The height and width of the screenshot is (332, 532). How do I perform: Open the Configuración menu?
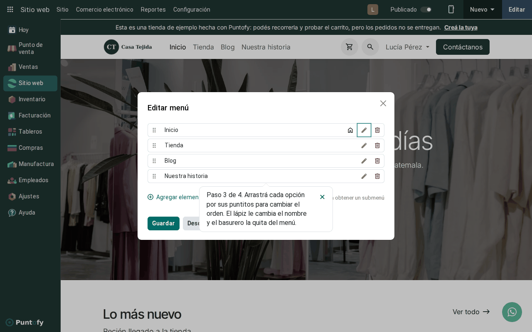pyautogui.click(x=192, y=10)
